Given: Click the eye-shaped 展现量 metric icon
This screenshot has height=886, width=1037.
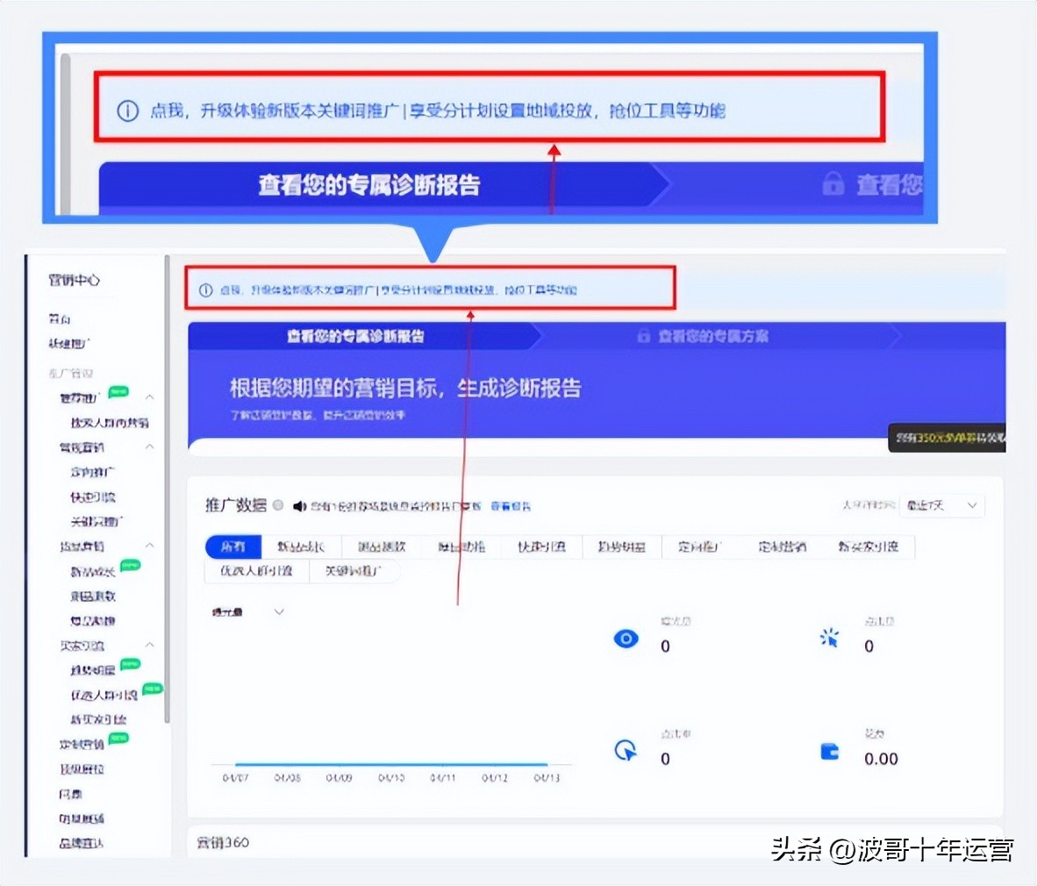Looking at the screenshot, I should pos(625,639).
